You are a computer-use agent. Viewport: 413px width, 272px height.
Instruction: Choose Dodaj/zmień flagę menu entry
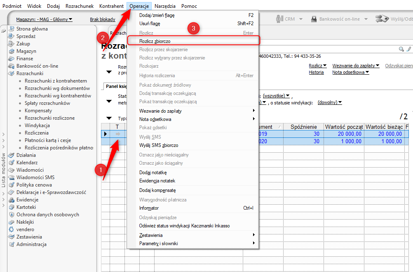pyautogui.click(x=193, y=15)
